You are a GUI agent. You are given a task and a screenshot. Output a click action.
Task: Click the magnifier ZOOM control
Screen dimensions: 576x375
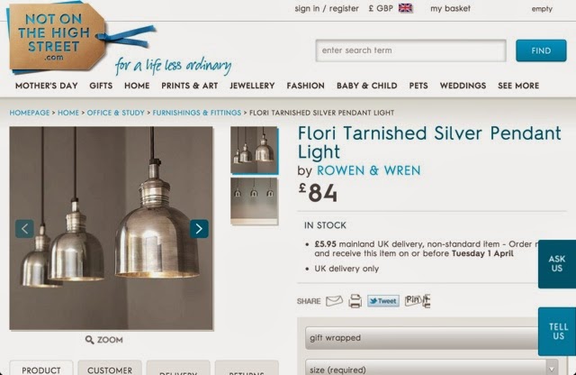[104, 340]
